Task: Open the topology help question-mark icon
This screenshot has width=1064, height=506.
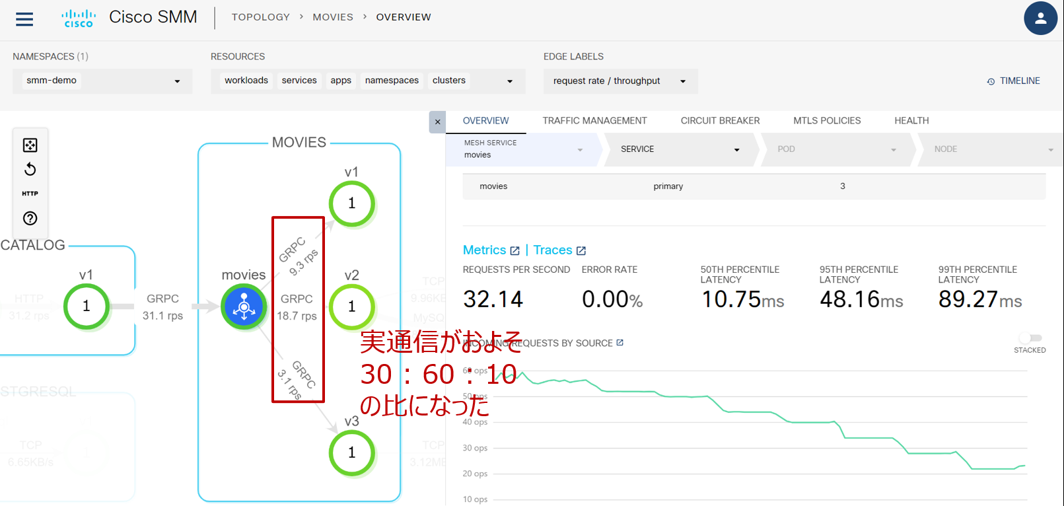Action: [30, 218]
